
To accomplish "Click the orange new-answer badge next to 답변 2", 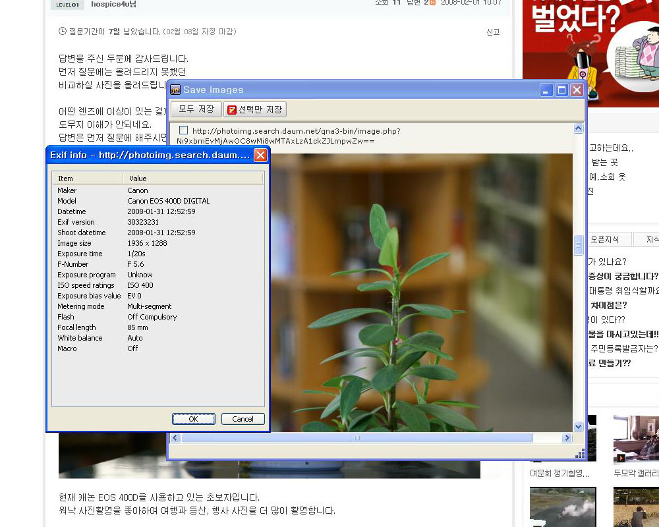I will tap(432, 3).
